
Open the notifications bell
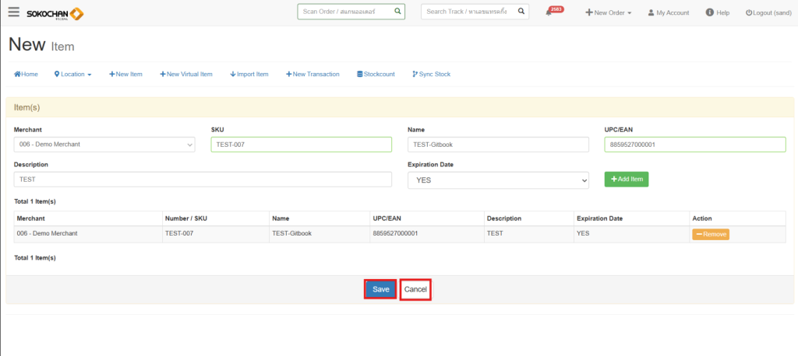tap(549, 13)
